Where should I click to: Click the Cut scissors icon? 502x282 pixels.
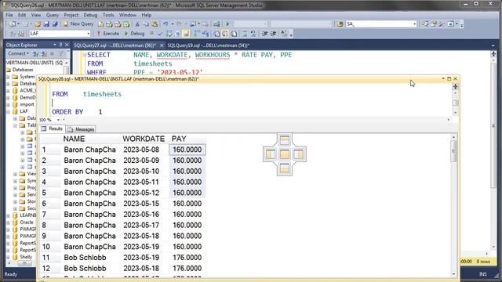point(137,24)
